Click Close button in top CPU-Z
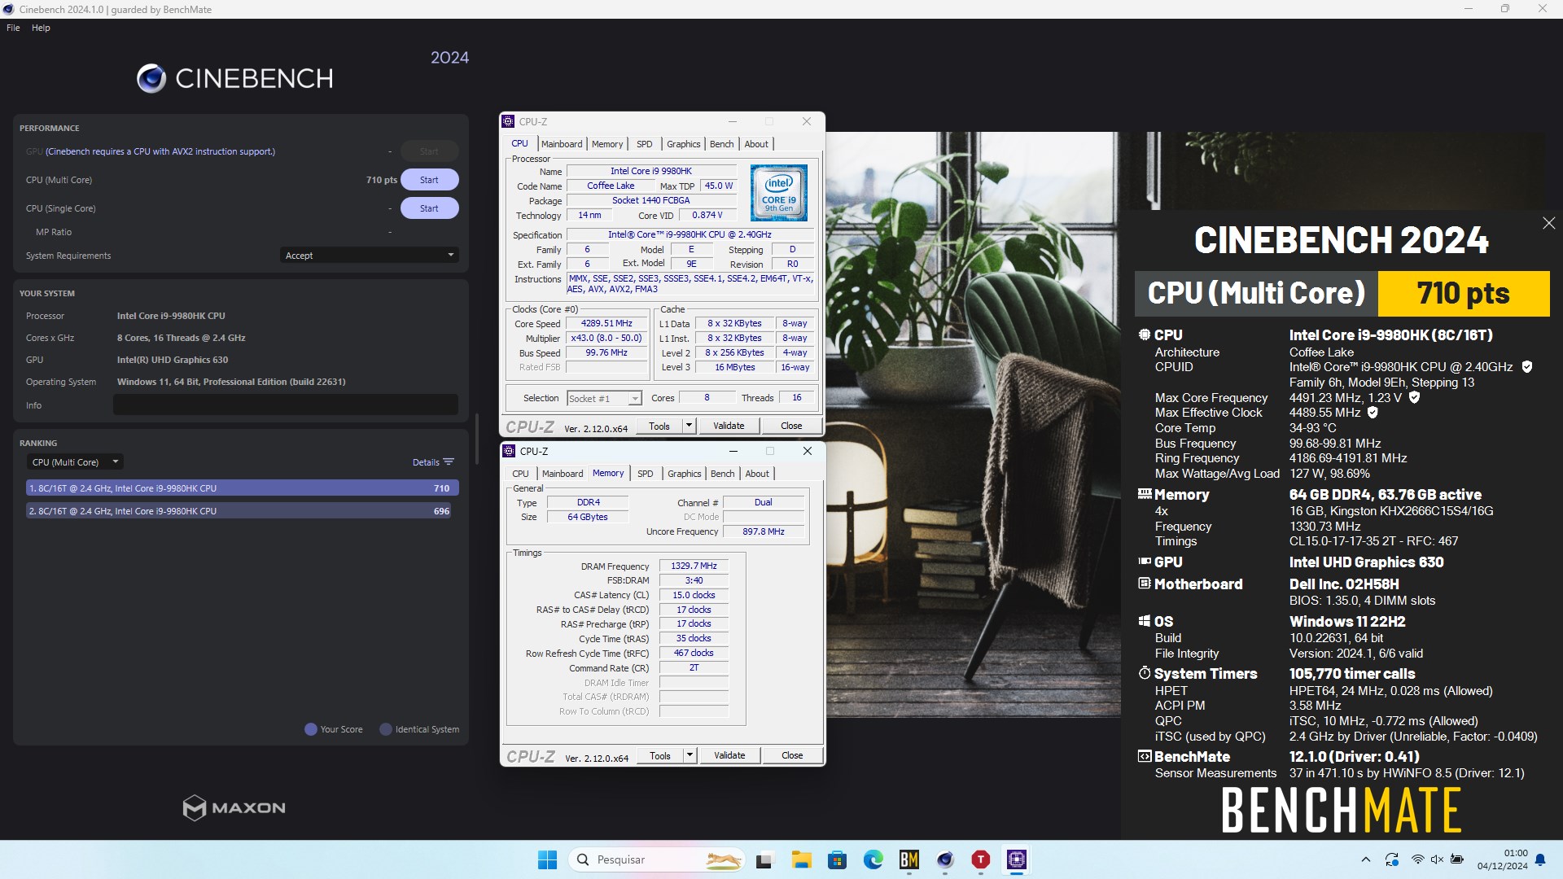The height and width of the screenshot is (879, 1563). (x=791, y=426)
